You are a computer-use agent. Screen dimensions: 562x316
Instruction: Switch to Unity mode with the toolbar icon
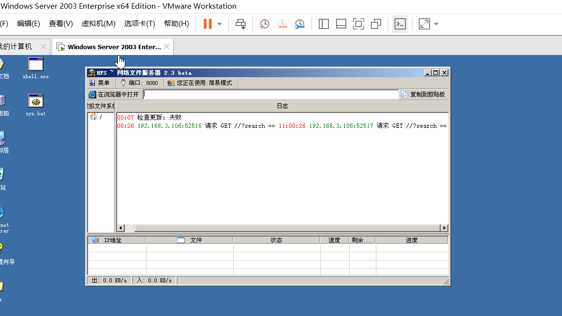376,24
